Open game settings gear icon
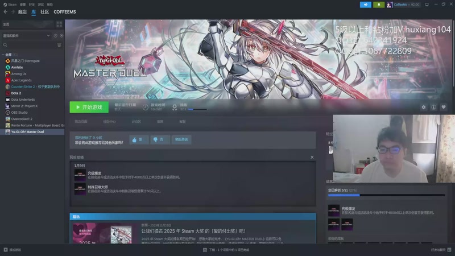 [x=424, y=108]
